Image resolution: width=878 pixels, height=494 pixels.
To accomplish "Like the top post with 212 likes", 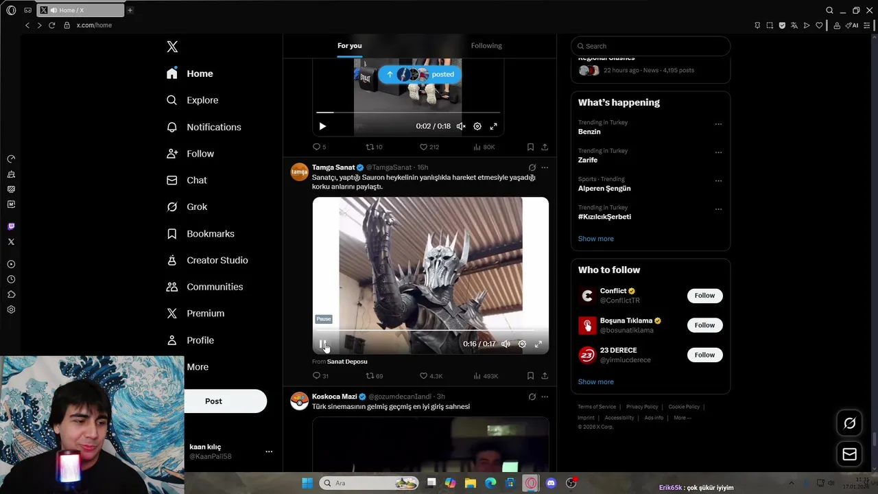I will (x=423, y=147).
